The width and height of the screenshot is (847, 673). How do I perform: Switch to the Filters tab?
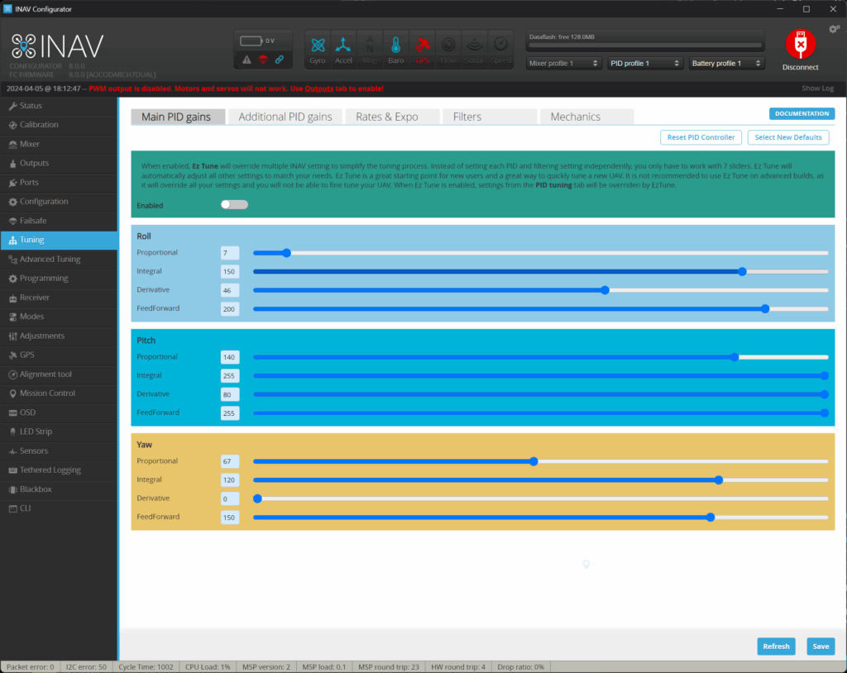click(490, 117)
